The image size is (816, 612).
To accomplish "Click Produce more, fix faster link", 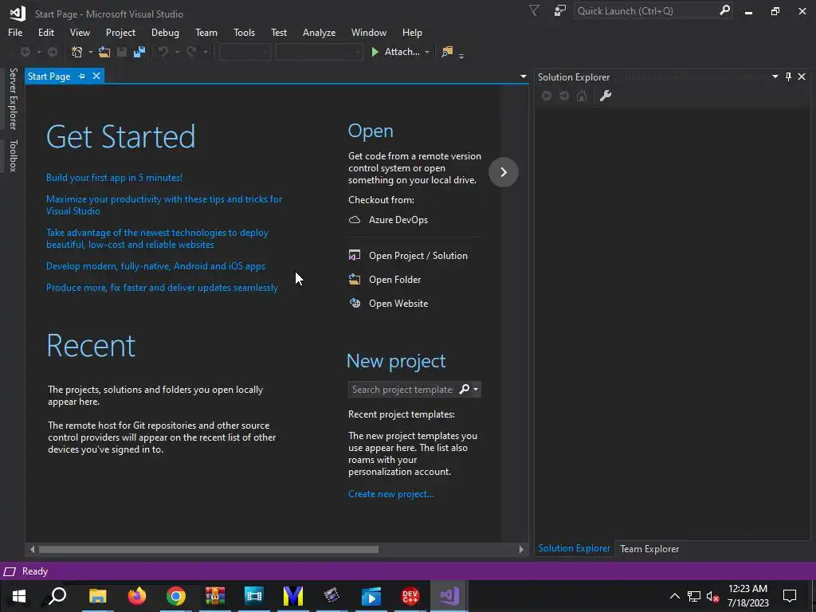I will coord(162,287).
